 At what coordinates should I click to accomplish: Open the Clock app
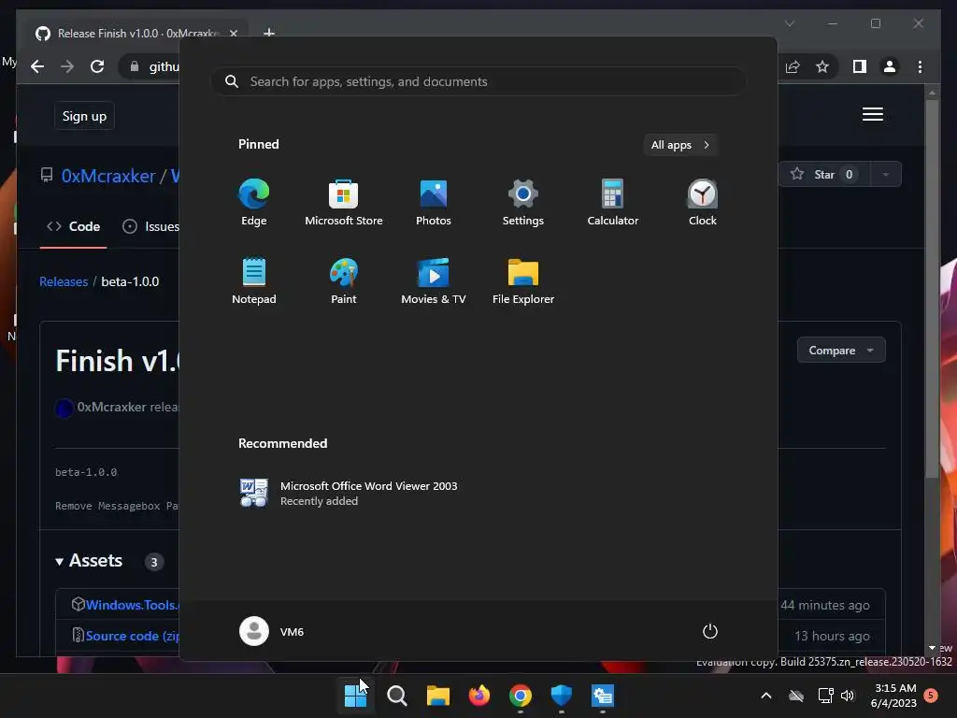click(x=703, y=202)
